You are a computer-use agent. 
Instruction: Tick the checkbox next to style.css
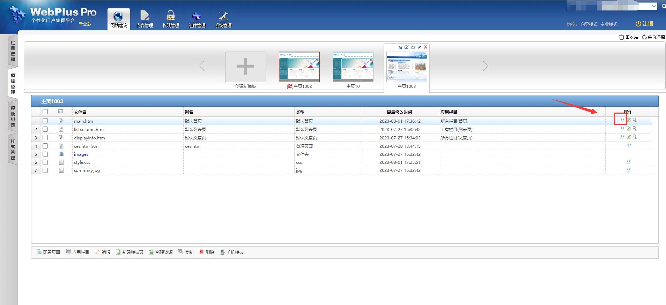pos(45,162)
